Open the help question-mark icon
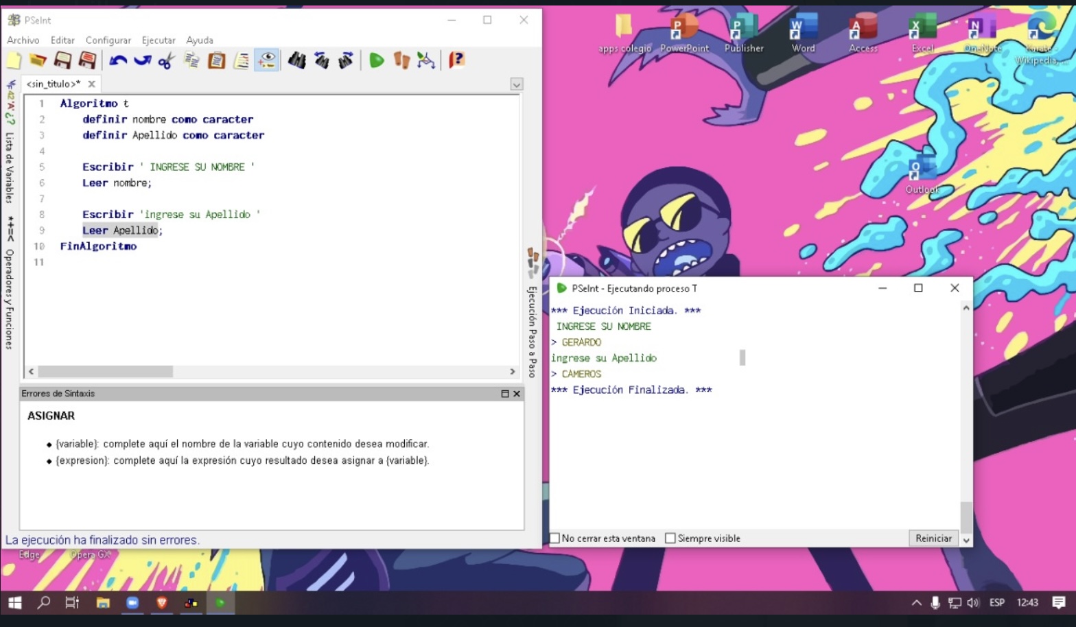 456,60
